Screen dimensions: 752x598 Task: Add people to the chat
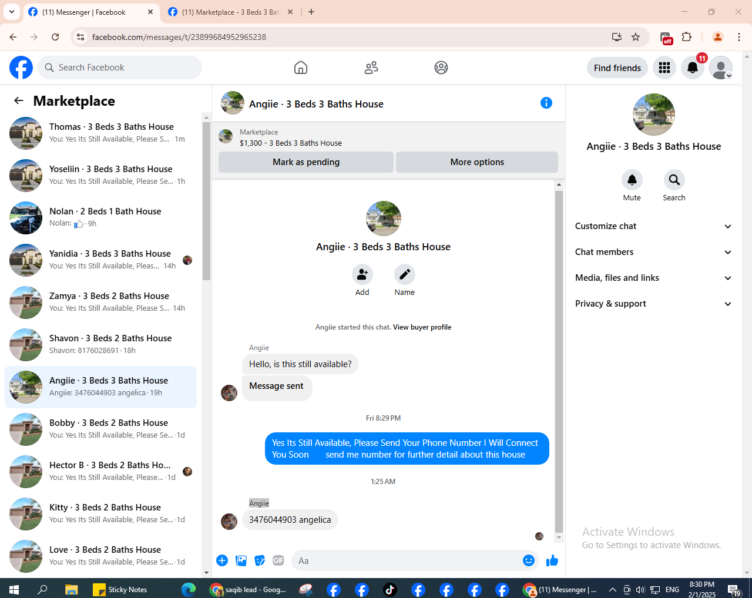(362, 274)
